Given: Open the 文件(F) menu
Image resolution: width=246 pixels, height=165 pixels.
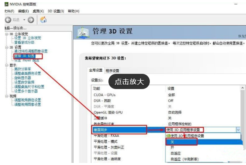Looking at the screenshot, I should (x=9, y=11).
